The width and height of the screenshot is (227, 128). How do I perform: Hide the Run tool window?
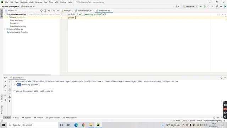(225, 78)
